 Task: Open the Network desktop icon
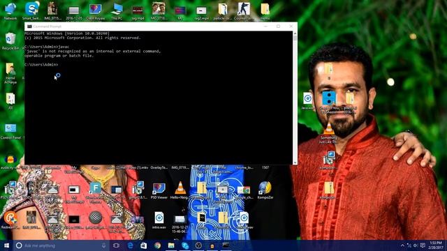[10, 11]
